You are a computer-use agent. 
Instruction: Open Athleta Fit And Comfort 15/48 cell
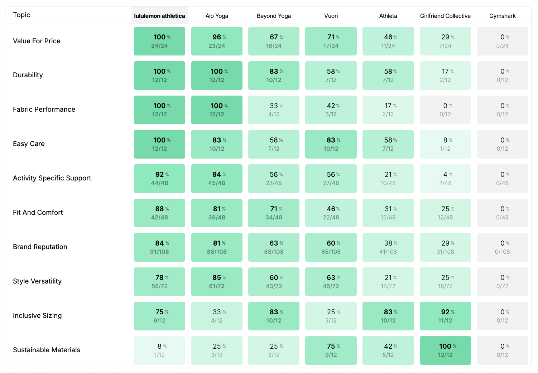pyautogui.click(x=388, y=213)
